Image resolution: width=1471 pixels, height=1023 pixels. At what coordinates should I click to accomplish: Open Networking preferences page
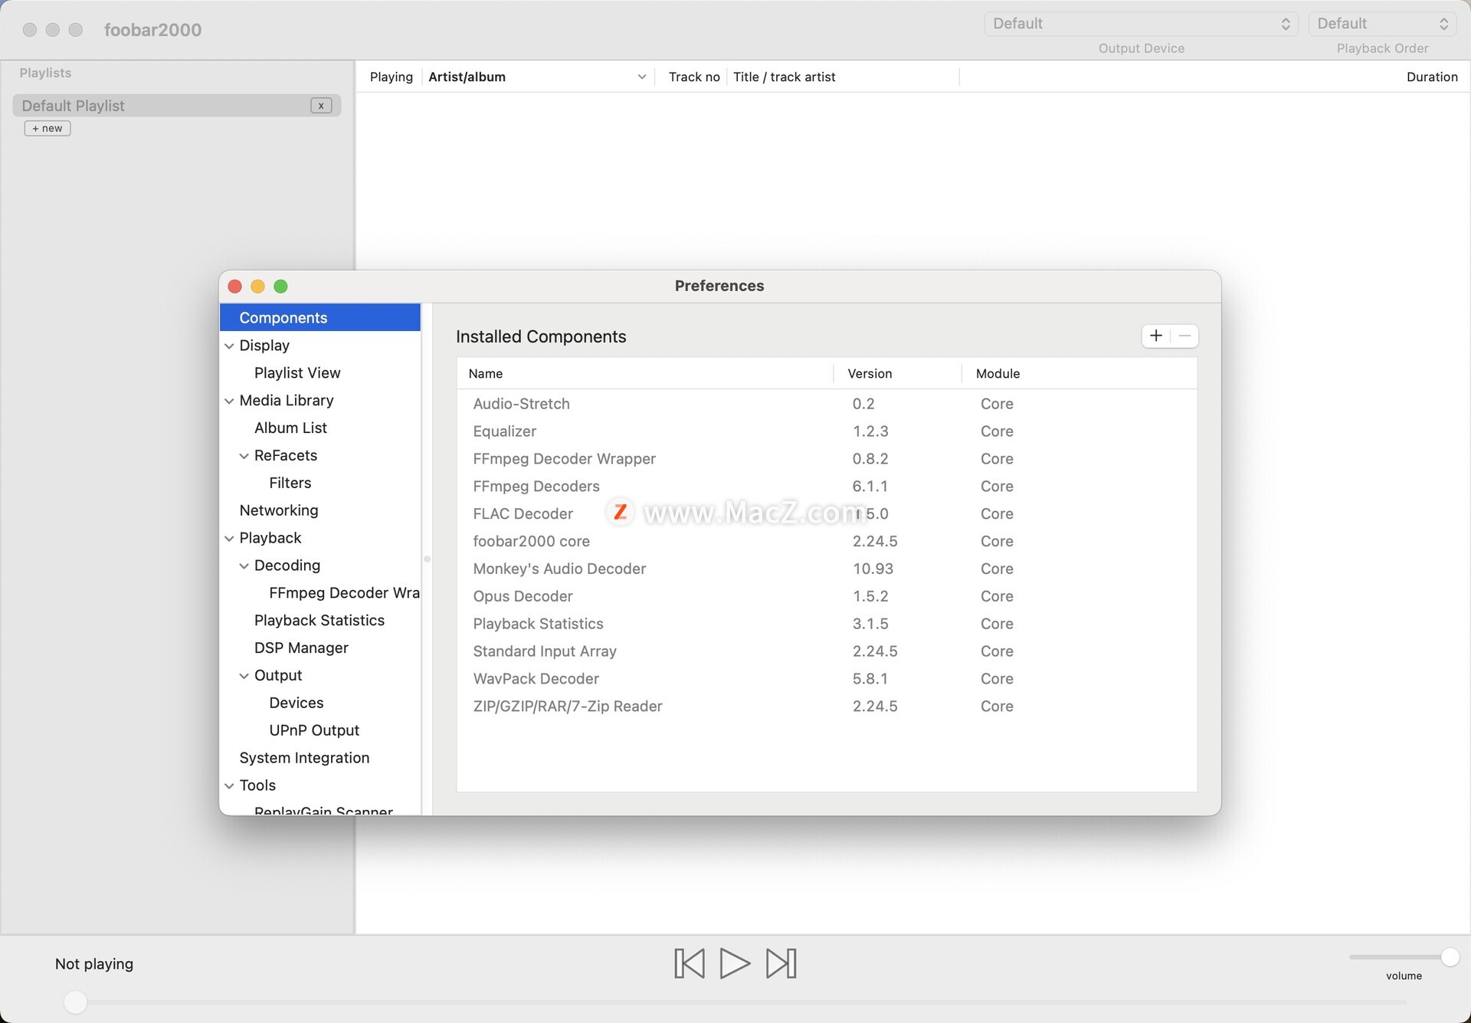278,510
